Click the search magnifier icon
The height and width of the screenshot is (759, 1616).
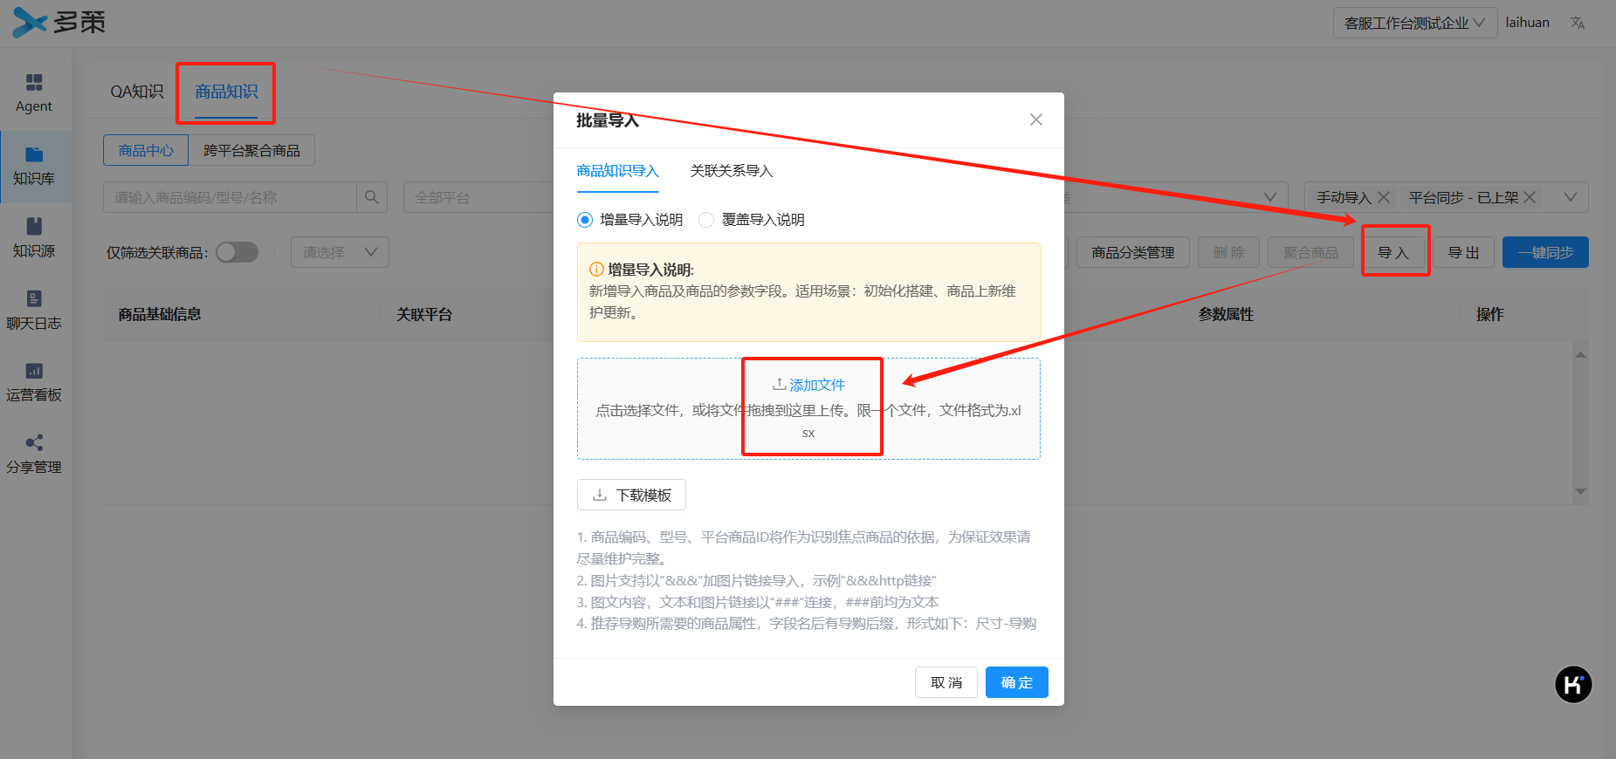[371, 197]
